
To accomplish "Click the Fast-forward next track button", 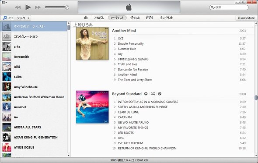I will (x=38, y=7).
